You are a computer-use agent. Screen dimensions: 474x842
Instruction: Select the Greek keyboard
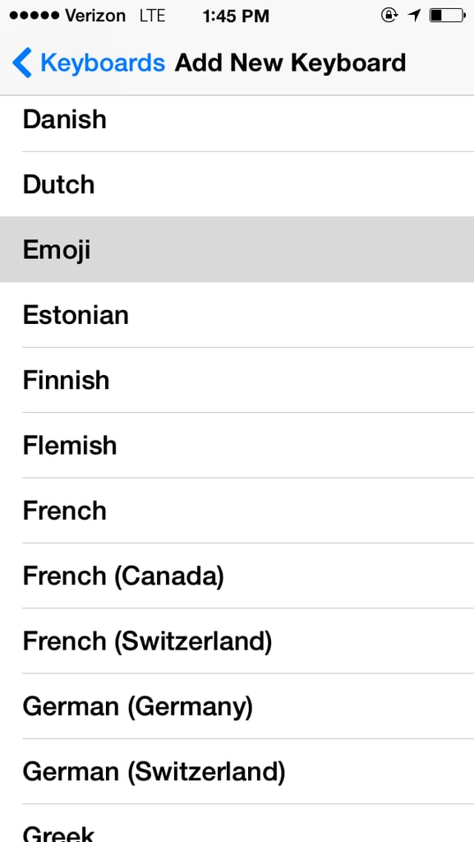[237, 823]
